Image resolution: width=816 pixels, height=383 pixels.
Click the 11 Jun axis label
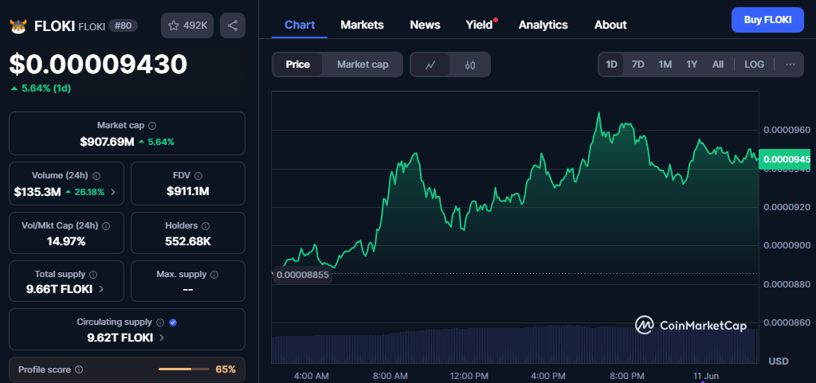(x=705, y=375)
